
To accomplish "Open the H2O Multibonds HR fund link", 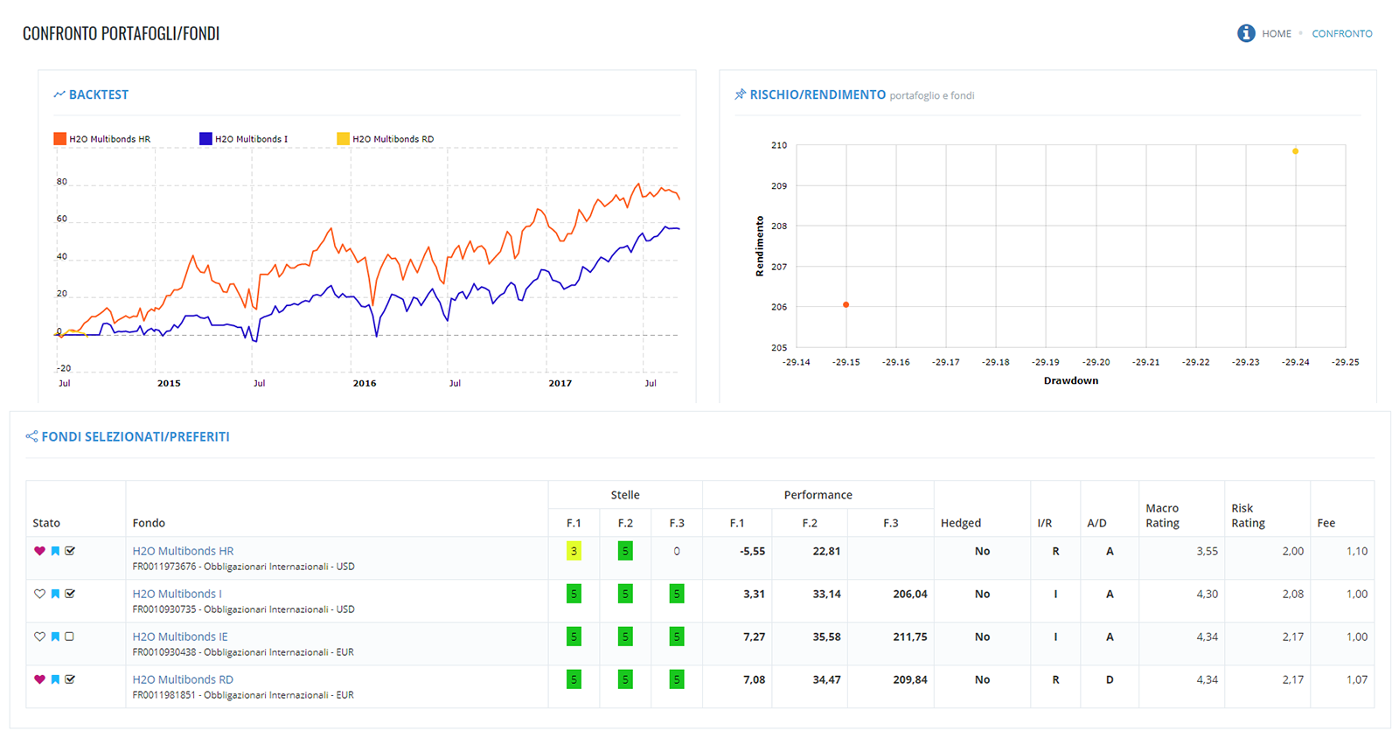I will (x=183, y=551).
